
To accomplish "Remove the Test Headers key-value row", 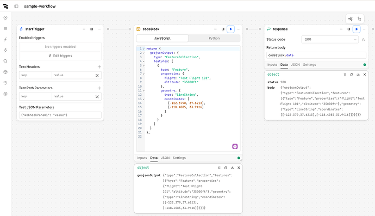I will click(x=97, y=76).
